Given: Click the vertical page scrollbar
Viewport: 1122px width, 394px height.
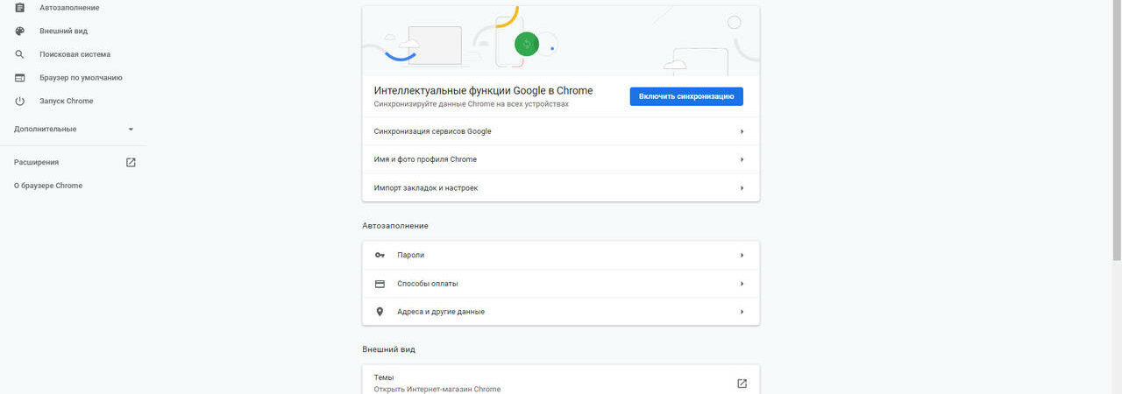Looking at the screenshot, I should [1117, 131].
